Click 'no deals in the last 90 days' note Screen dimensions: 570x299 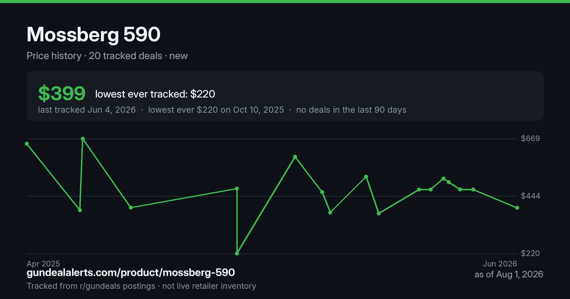351,110
